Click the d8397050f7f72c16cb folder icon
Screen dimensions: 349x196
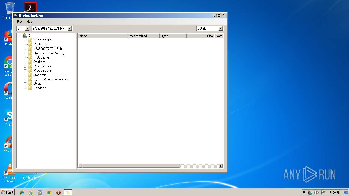click(30, 49)
